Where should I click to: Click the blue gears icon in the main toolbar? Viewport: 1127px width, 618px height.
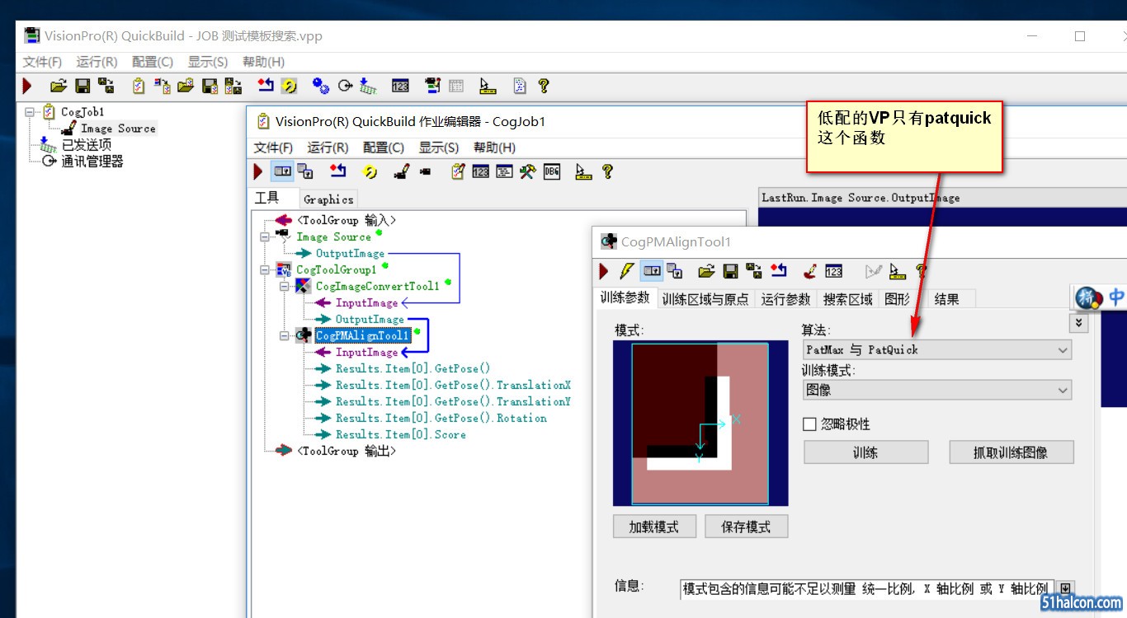pos(321,86)
